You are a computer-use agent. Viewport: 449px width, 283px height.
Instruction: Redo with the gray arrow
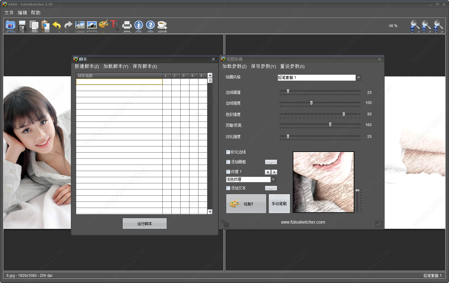point(68,25)
